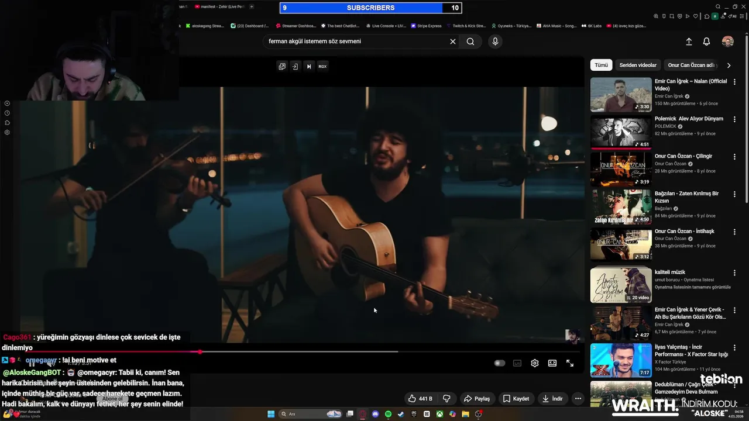
Task: Open options menu for Onur Can Özcan Çilingir
Action: tap(734, 157)
